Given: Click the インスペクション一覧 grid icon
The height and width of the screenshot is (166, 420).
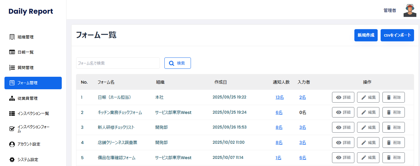Looking at the screenshot, I should tap(12, 114).
